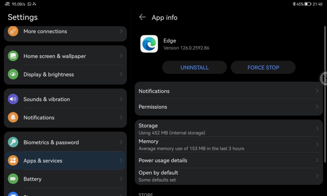Open Power usage details
The height and width of the screenshot is (196, 327).
[x=229, y=160]
